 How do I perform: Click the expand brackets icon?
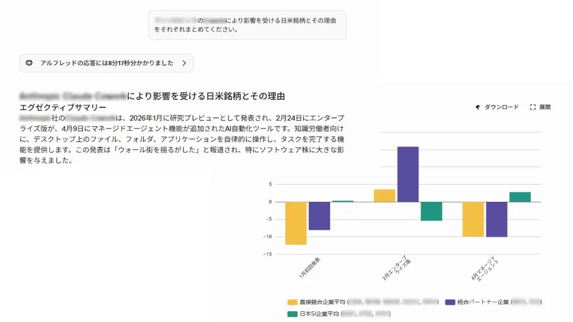tap(532, 107)
